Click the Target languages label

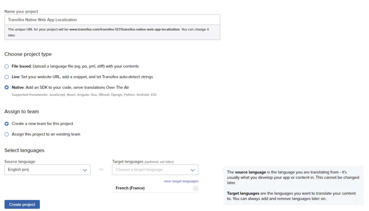tap(128, 162)
